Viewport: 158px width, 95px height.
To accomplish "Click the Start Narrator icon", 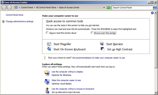I will 102,44.
